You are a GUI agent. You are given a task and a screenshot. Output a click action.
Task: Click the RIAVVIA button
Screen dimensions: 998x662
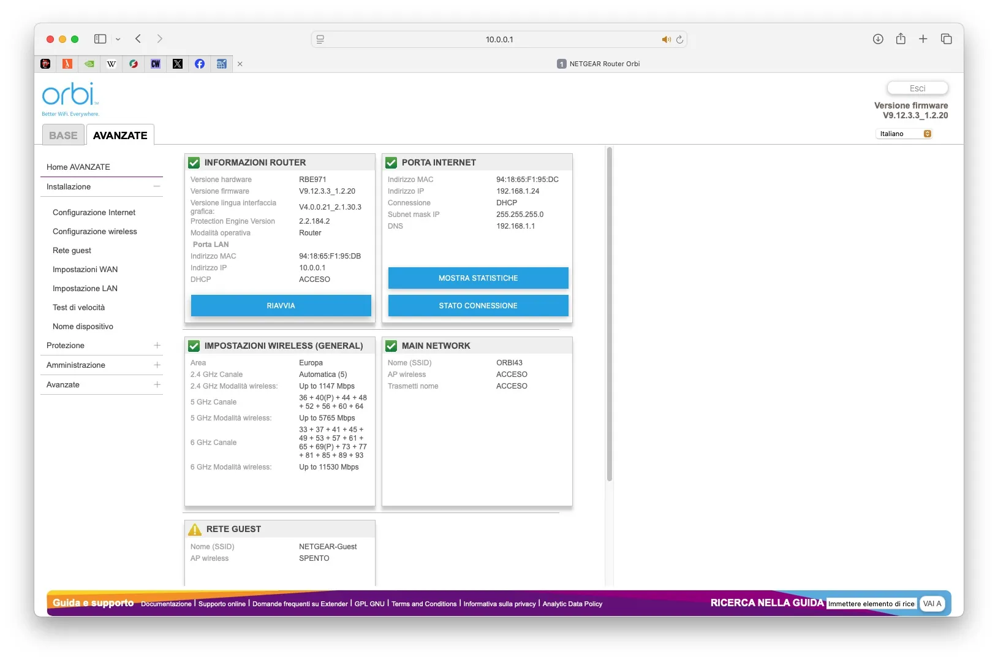point(281,306)
